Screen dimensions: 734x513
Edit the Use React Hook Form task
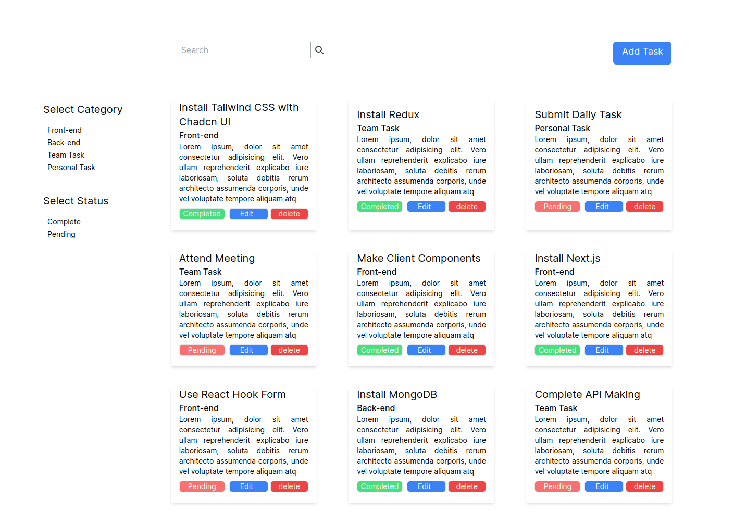(x=247, y=486)
